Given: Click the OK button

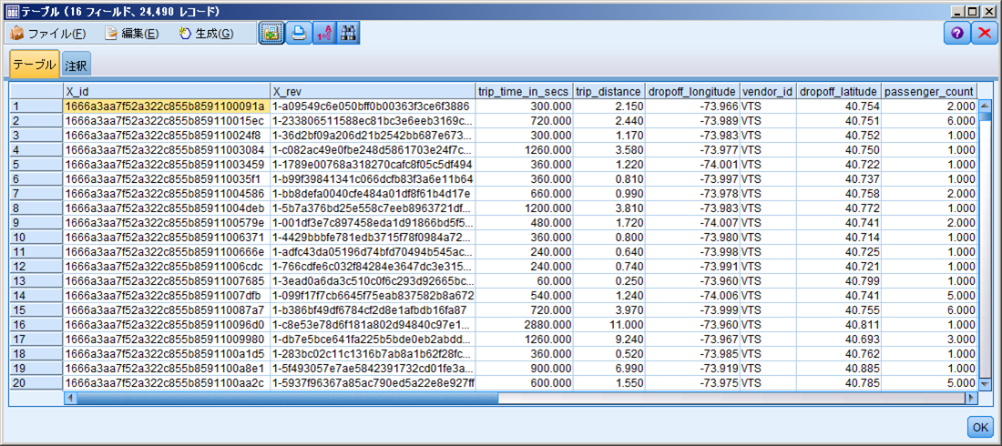Looking at the screenshot, I should [x=979, y=427].
